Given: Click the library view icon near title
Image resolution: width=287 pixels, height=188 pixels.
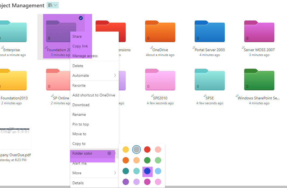Looking at the screenshot, I should [x=50, y=5].
